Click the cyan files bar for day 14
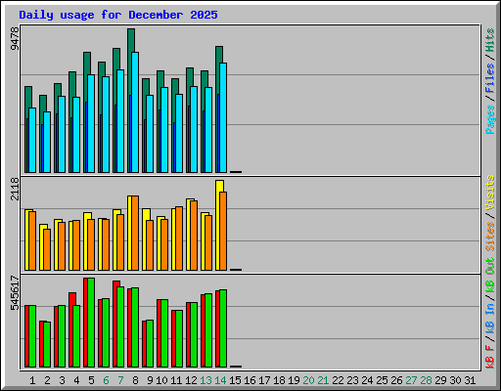Viewport: 501px width, 391px height. tap(223, 117)
